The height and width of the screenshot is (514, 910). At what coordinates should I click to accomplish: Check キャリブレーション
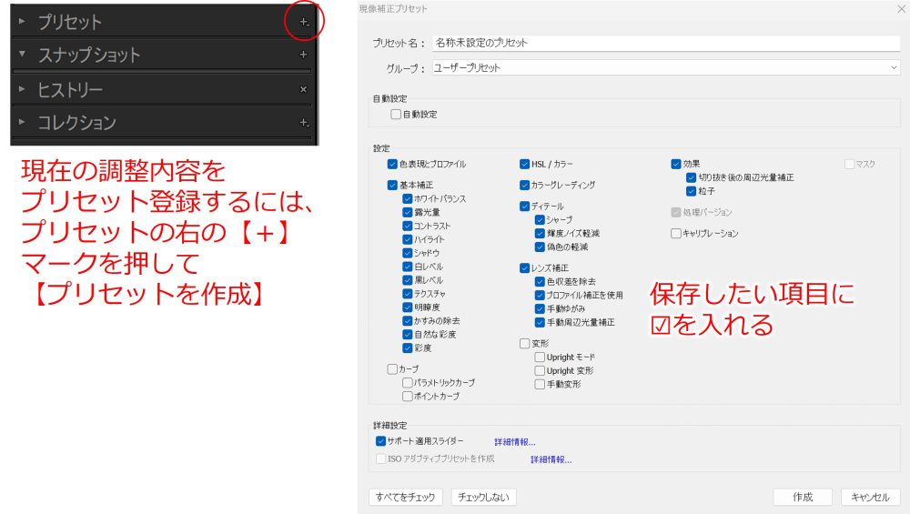(x=676, y=233)
